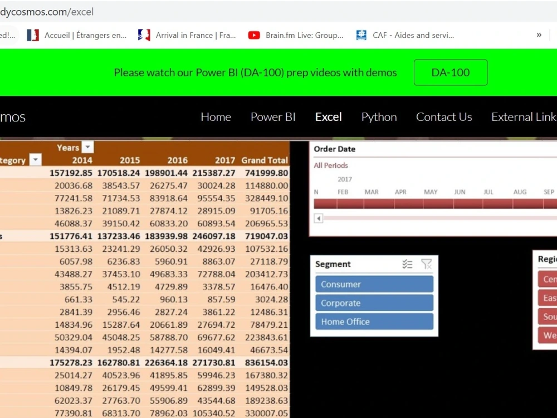This screenshot has height=418, width=557.
Task: Select the East region slicer button
Action: pyautogui.click(x=548, y=298)
